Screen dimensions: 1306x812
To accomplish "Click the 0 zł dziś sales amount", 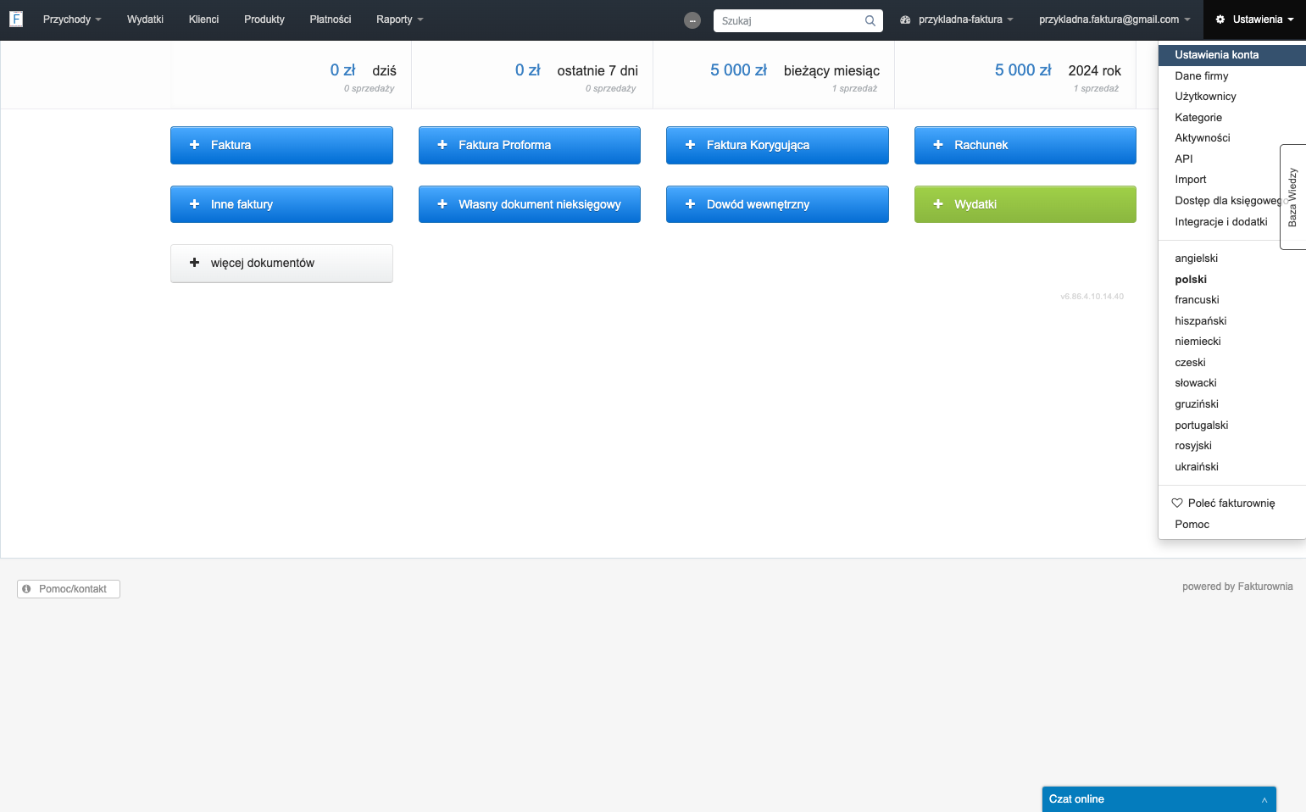I will click(x=342, y=70).
